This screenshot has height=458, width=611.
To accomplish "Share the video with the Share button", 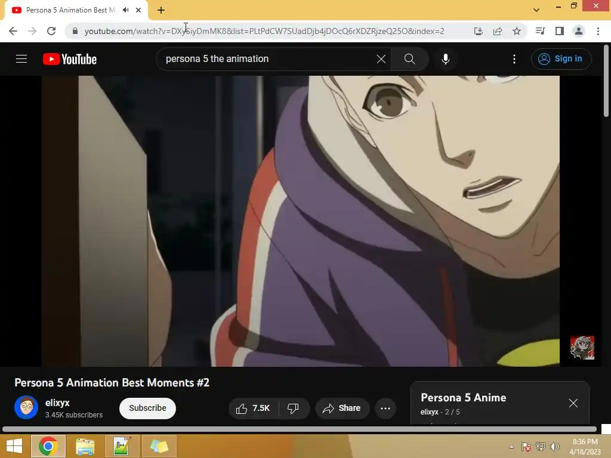I will click(x=342, y=408).
